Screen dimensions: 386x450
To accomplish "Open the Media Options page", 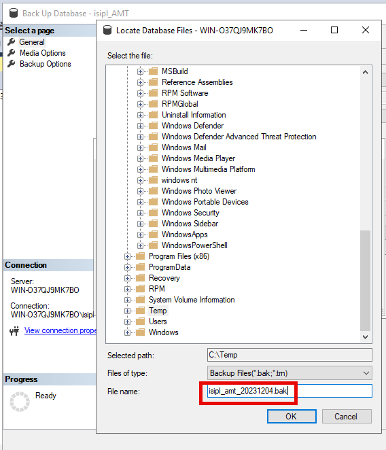I will point(43,53).
